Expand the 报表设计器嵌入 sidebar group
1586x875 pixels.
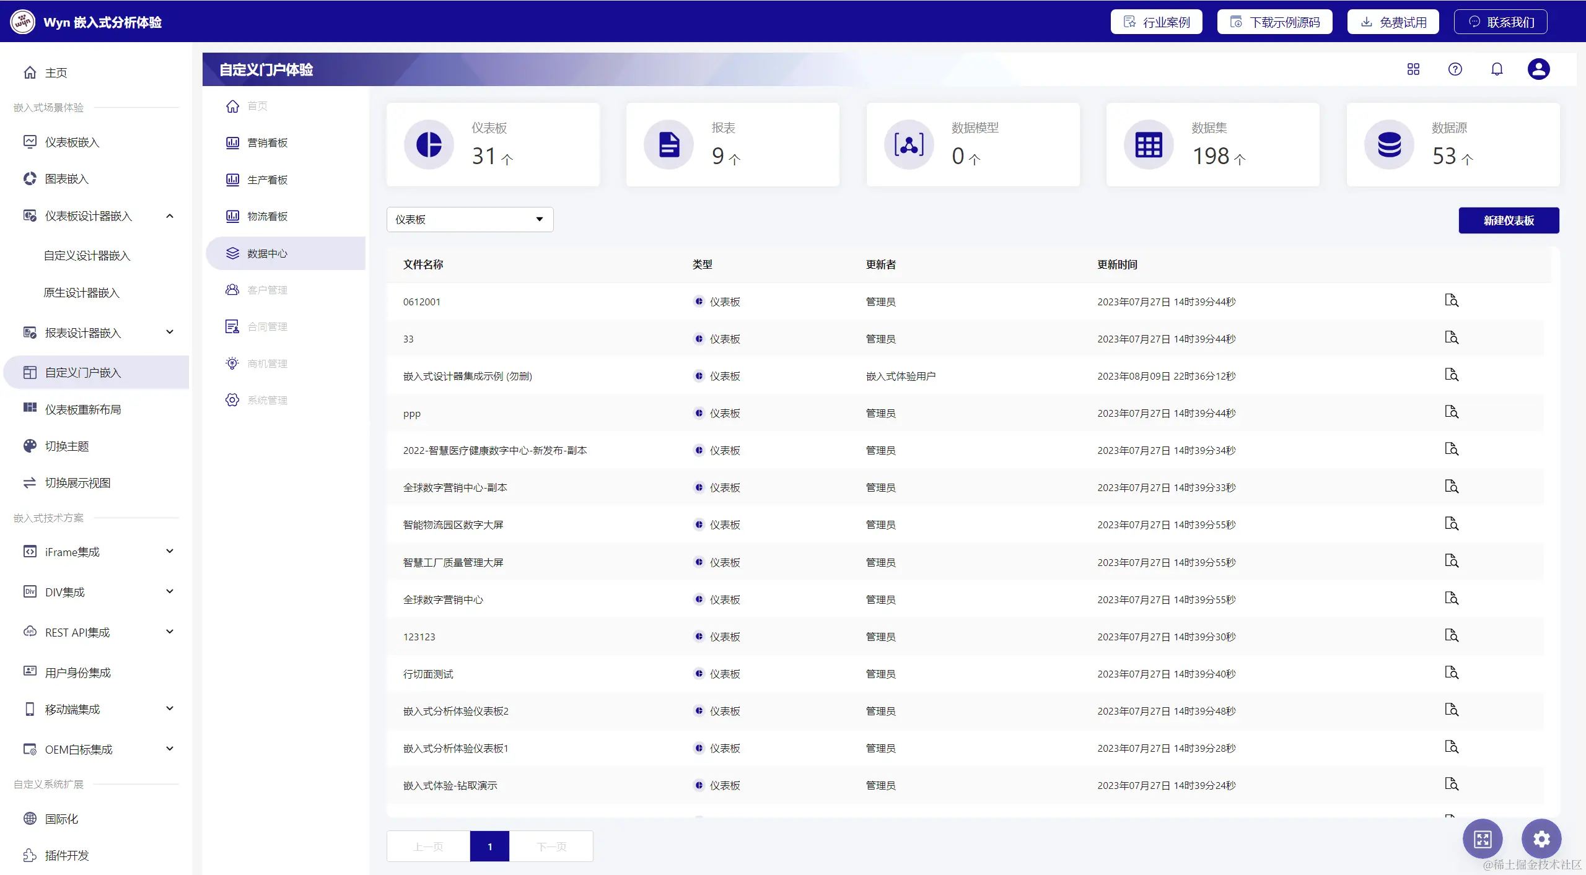click(x=170, y=333)
